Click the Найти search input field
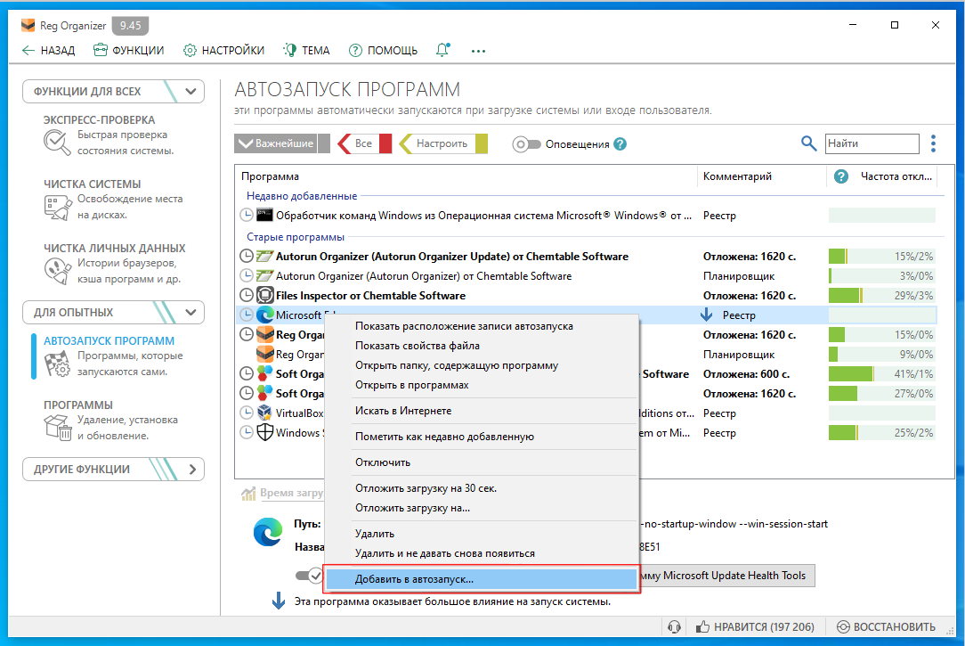 pos(871,143)
